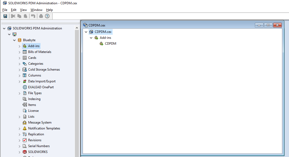The width and height of the screenshot is (289, 157).
Task: Click the Paste toolbar icon
Action: [25, 16]
